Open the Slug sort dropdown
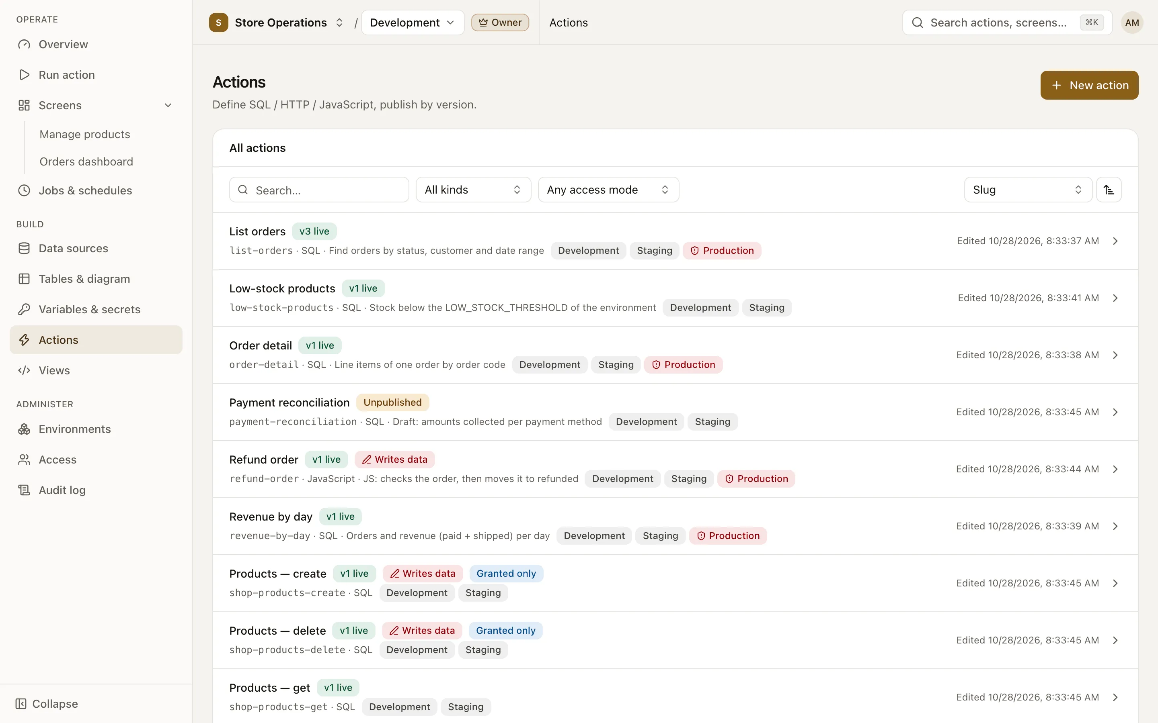This screenshot has height=723, width=1158. [x=1028, y=190]
